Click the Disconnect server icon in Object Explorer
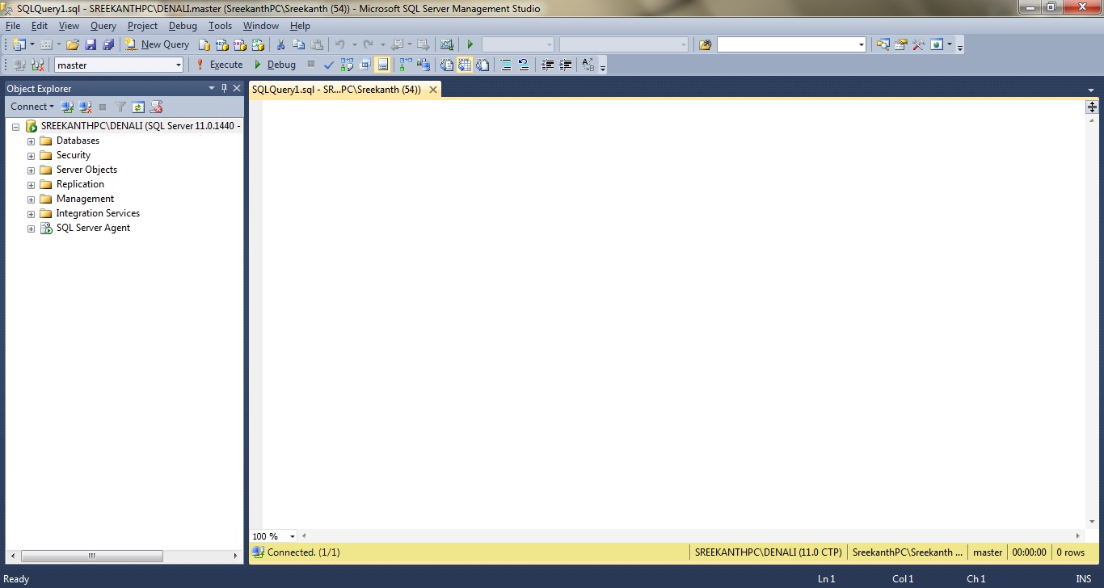 coord(85,107)
